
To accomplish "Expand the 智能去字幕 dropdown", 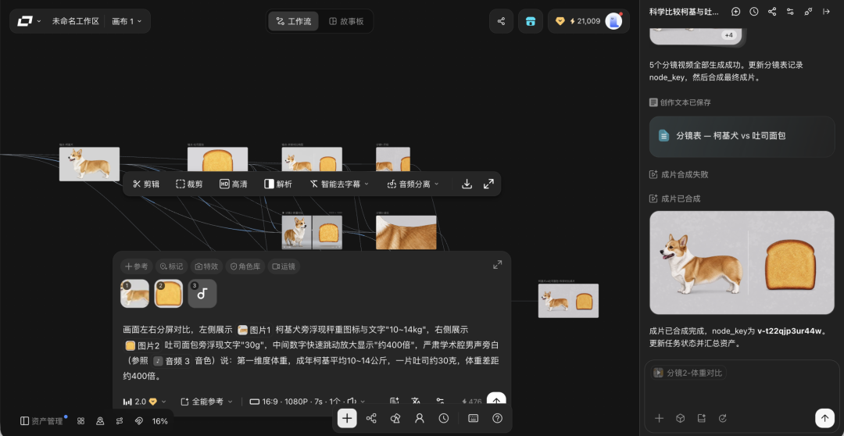I will pyautogui.click(x=339, y=184).
